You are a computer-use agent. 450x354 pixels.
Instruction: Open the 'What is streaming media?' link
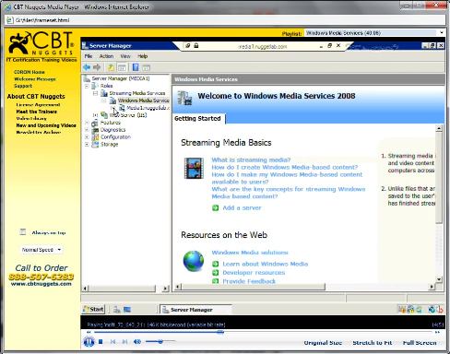[251, 159]
